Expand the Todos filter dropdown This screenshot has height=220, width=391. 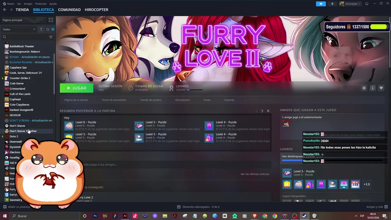(19, 29)
